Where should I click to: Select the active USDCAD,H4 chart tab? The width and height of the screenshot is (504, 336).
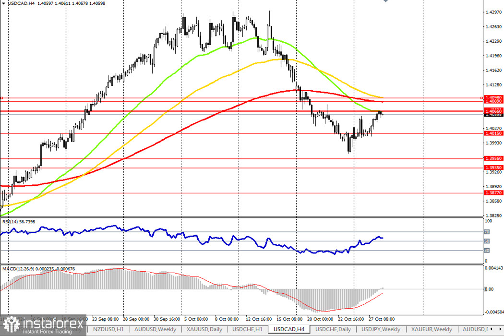pyautogui.click(x=288, y=329)
